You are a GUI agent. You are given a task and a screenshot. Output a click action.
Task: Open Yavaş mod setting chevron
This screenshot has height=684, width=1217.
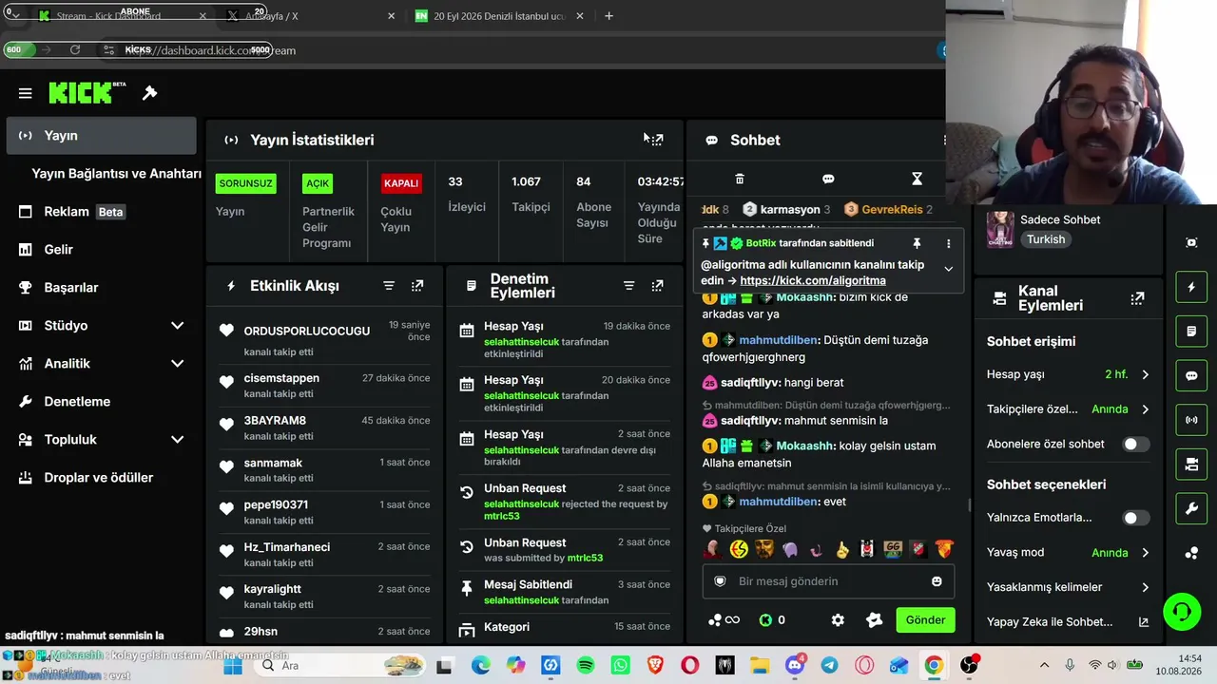point(1145,553)
